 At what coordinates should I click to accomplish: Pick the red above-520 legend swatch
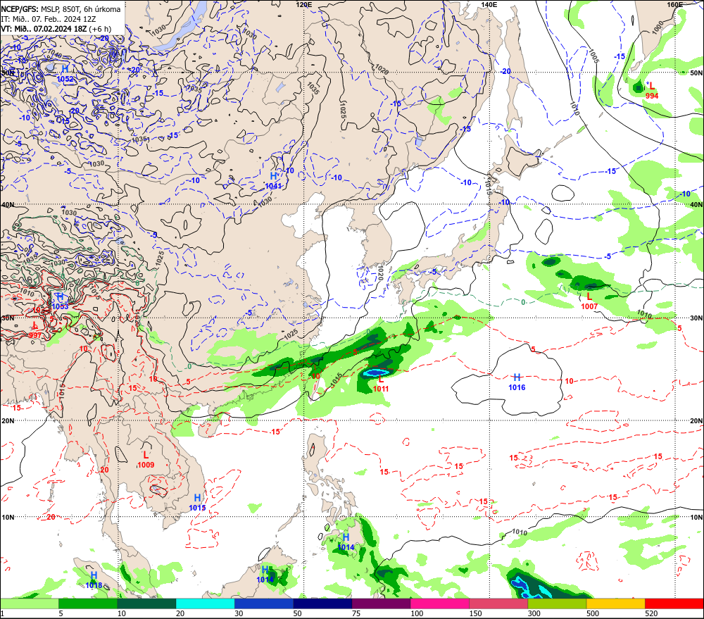coord(674,604)
